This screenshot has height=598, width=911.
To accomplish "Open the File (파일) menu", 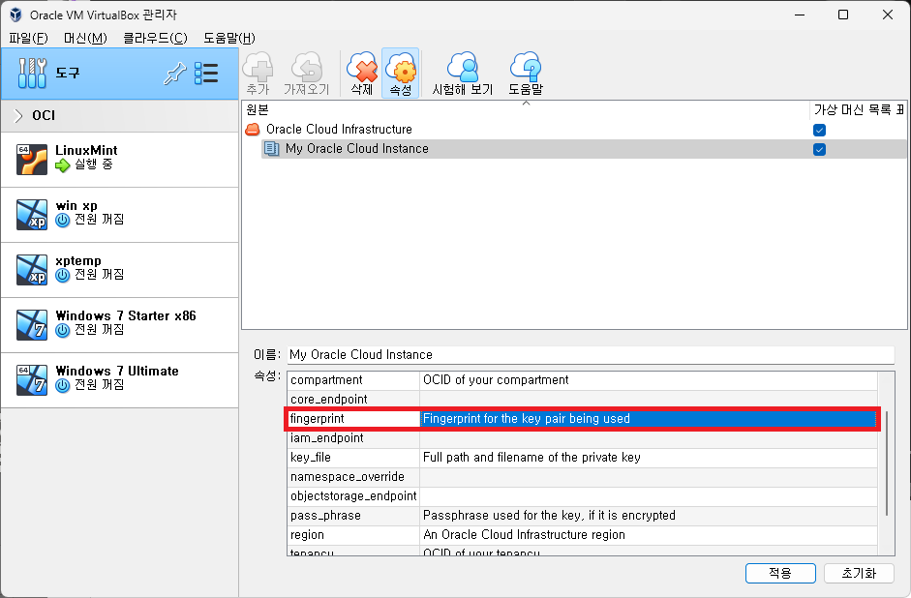I will 28,39.
